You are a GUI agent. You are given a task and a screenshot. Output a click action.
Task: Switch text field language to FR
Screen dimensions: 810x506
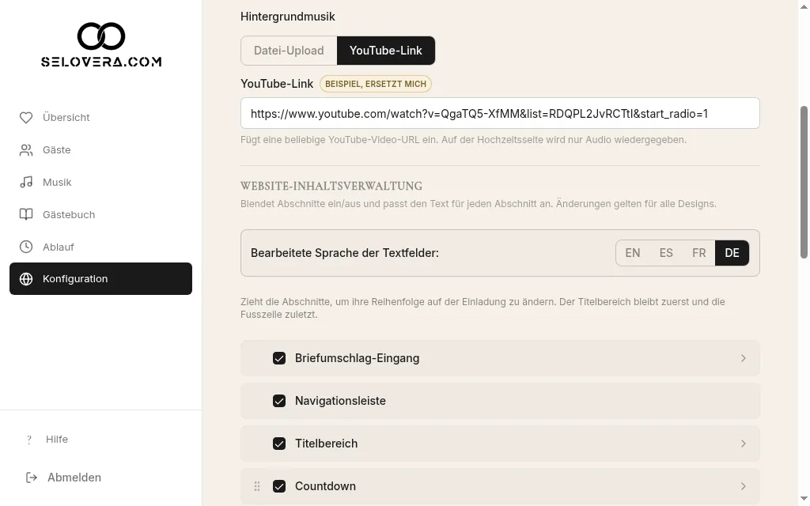pyautogui.click(x=699, y=253)
